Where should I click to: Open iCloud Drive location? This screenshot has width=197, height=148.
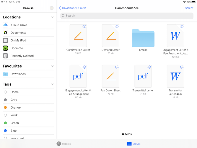[x=28, y=25]
